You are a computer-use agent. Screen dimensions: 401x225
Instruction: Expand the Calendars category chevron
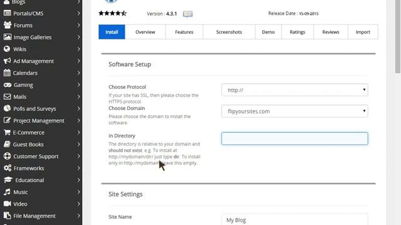click(x=78, y=72)
